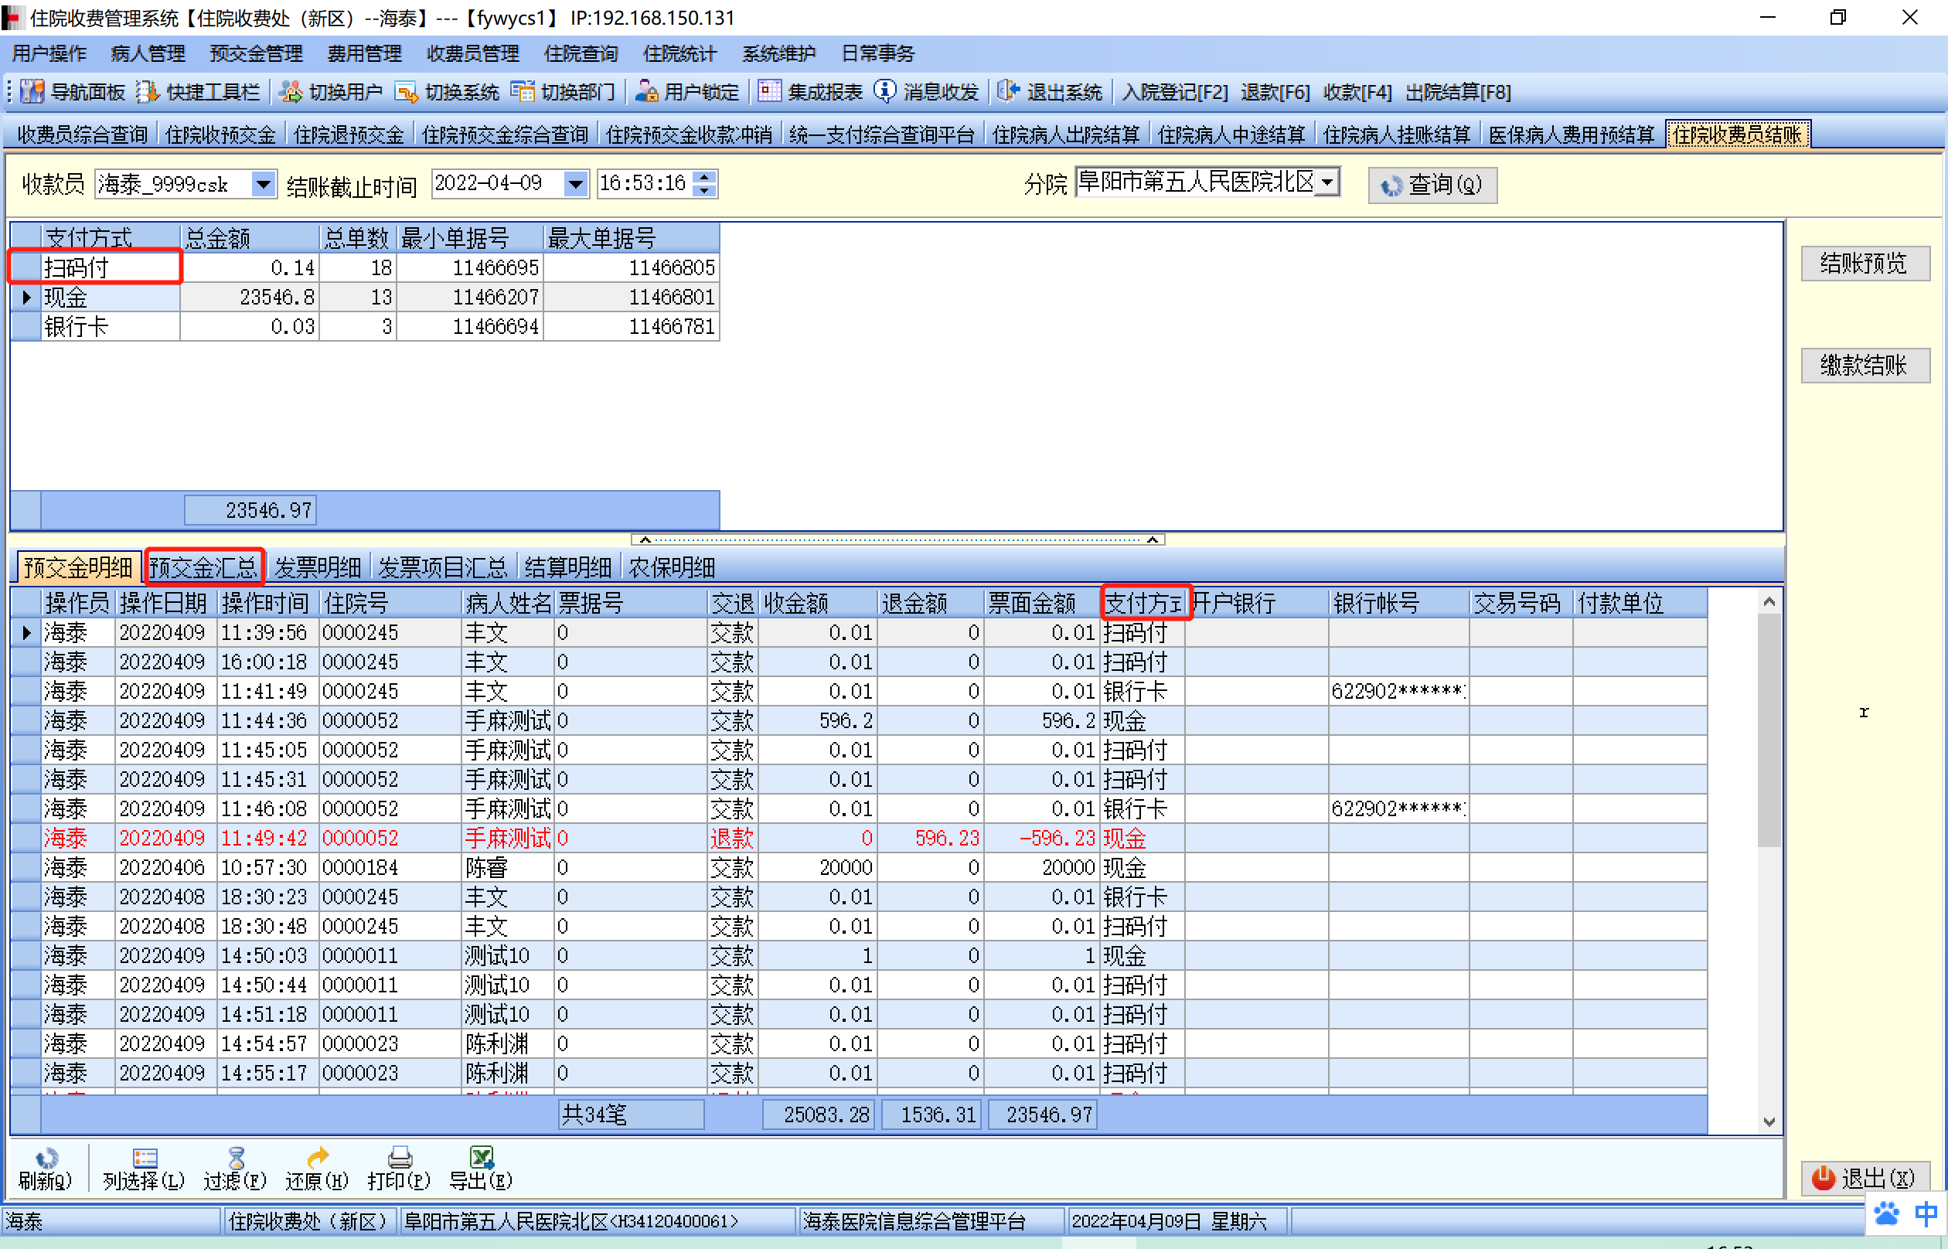Click the detail table vertical scrollbar down arrow
The image size is (1948, 1249).
pyautogui.click(x=1769, y=1122)
